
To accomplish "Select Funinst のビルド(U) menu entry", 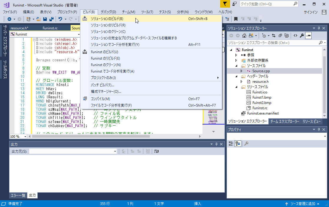I will (151, 52).
